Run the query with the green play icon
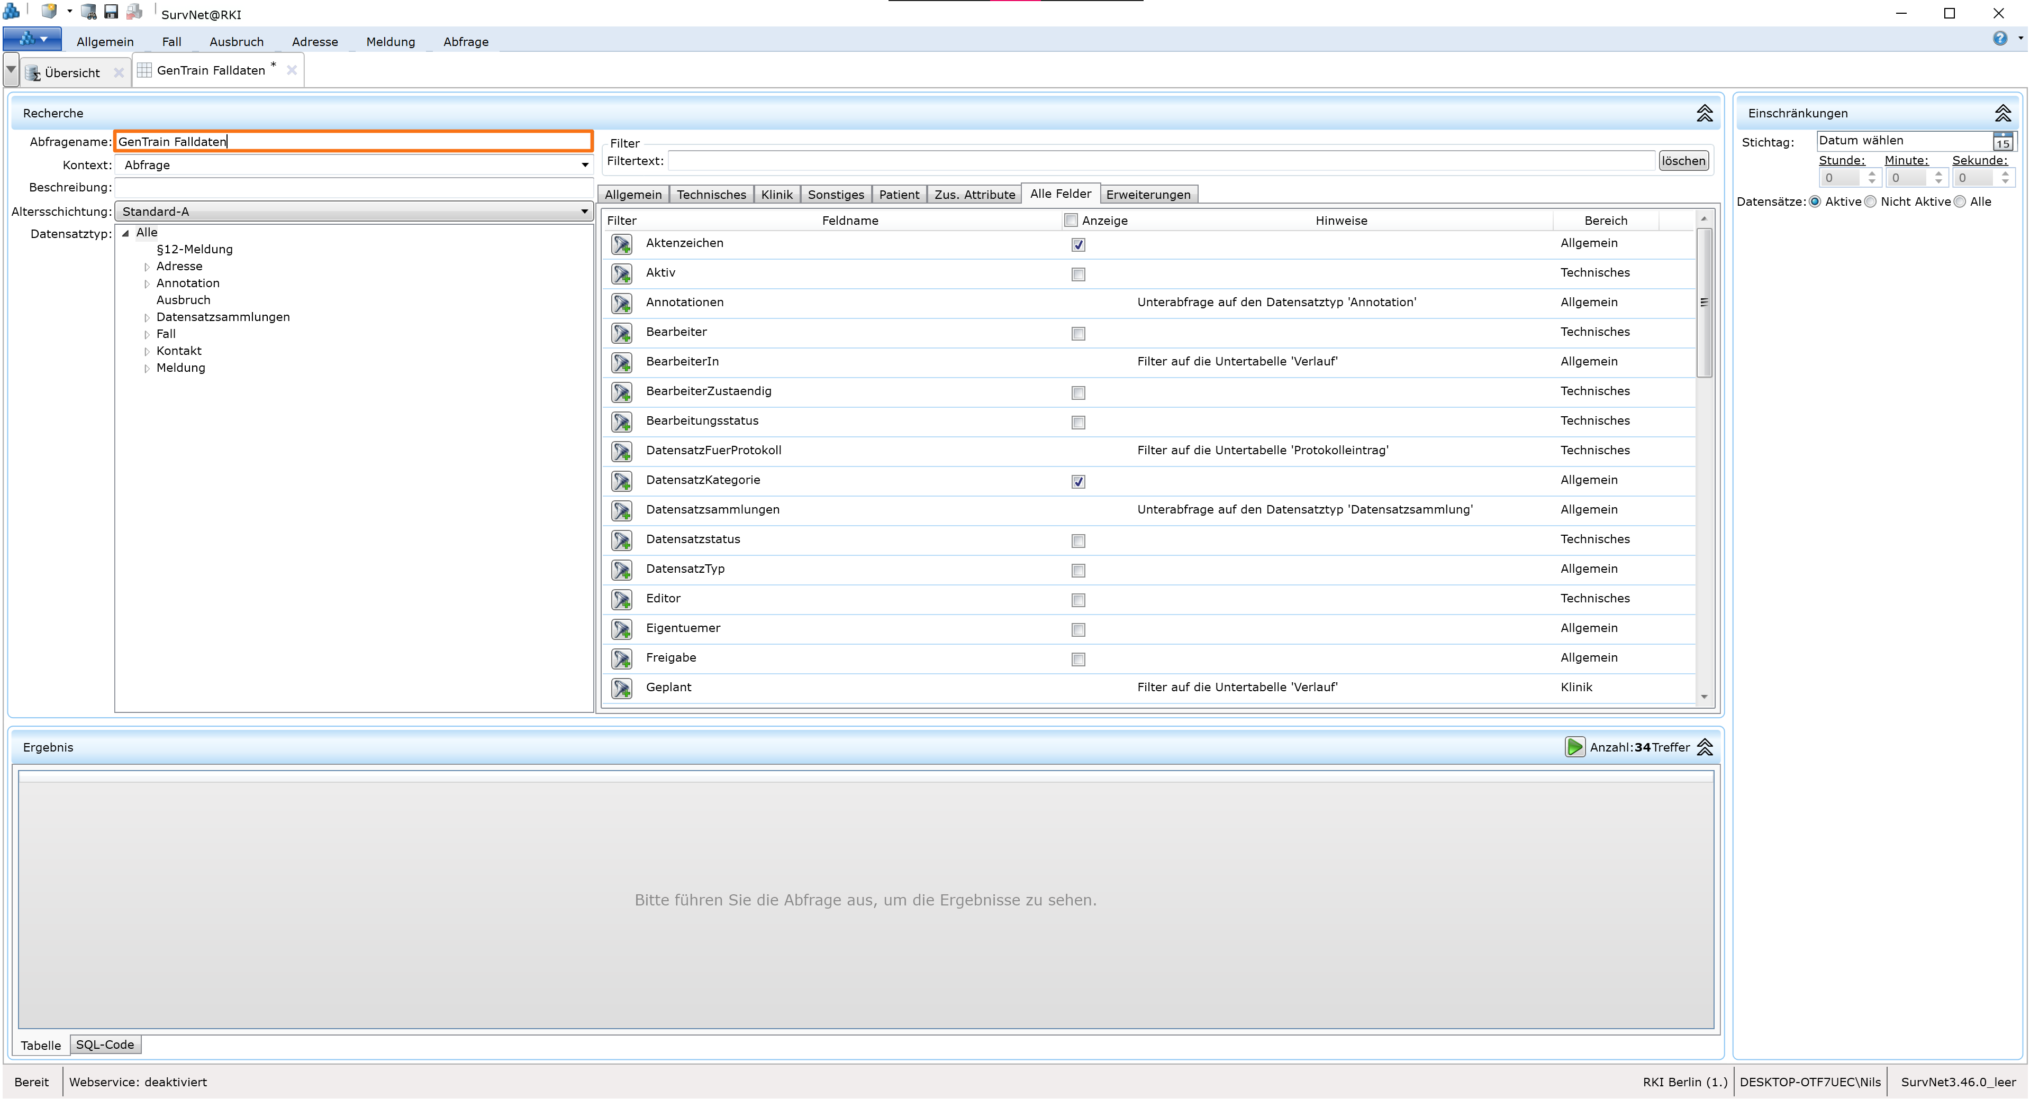The image size is (2030, 1099). tap(1574, 747)
